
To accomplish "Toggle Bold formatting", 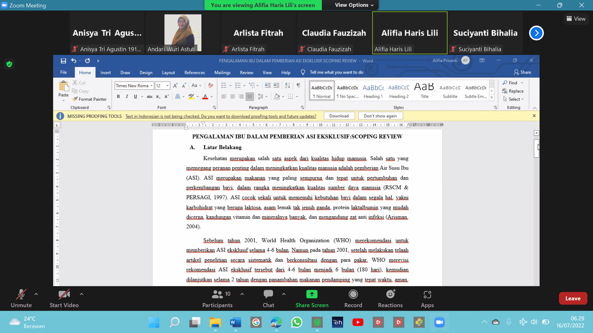I will pos(118,97).
